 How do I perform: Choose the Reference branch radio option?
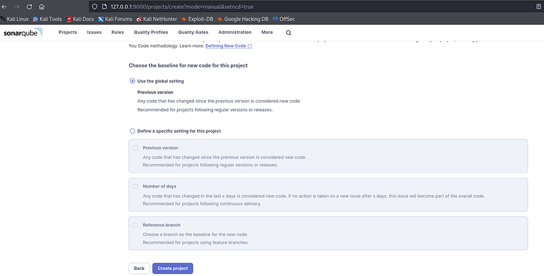(135, 225)
